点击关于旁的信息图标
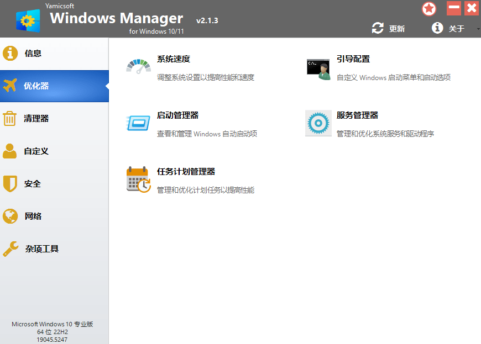Image resolution: width=481 pixels, height=344 pixels. coord(437,28)
